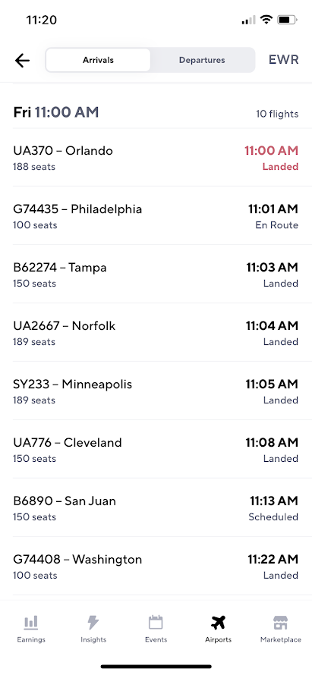Select flight B62274 from Tampa
Viewport: 312px width, 675px height.
coord(156,274)
